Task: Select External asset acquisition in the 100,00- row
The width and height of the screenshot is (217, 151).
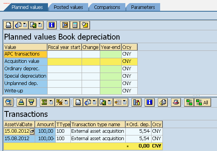Action: pyautogui.click(x=97, y=139)
